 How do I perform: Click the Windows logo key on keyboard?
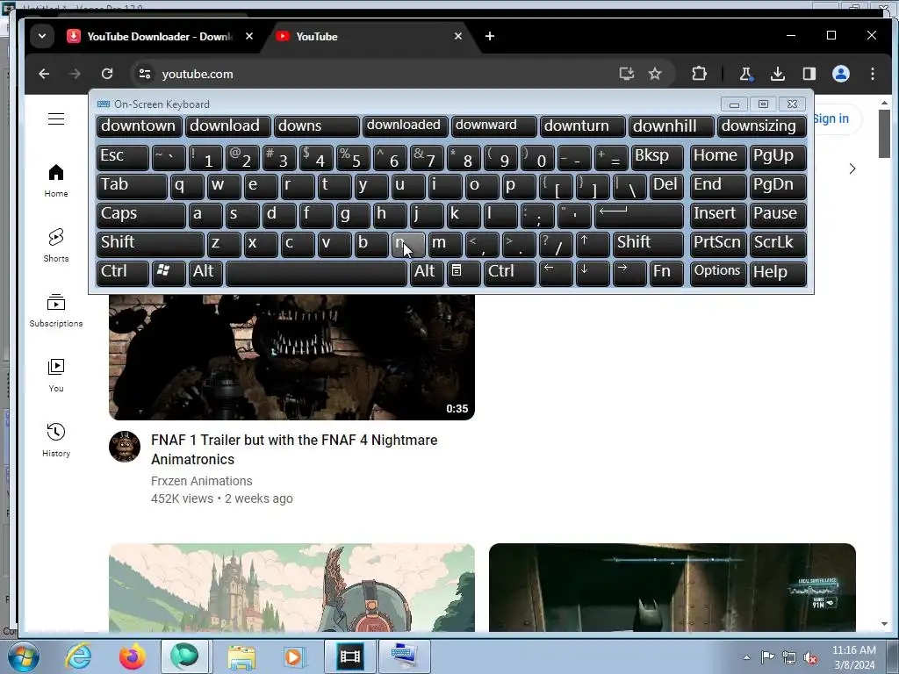click(169, 273)
